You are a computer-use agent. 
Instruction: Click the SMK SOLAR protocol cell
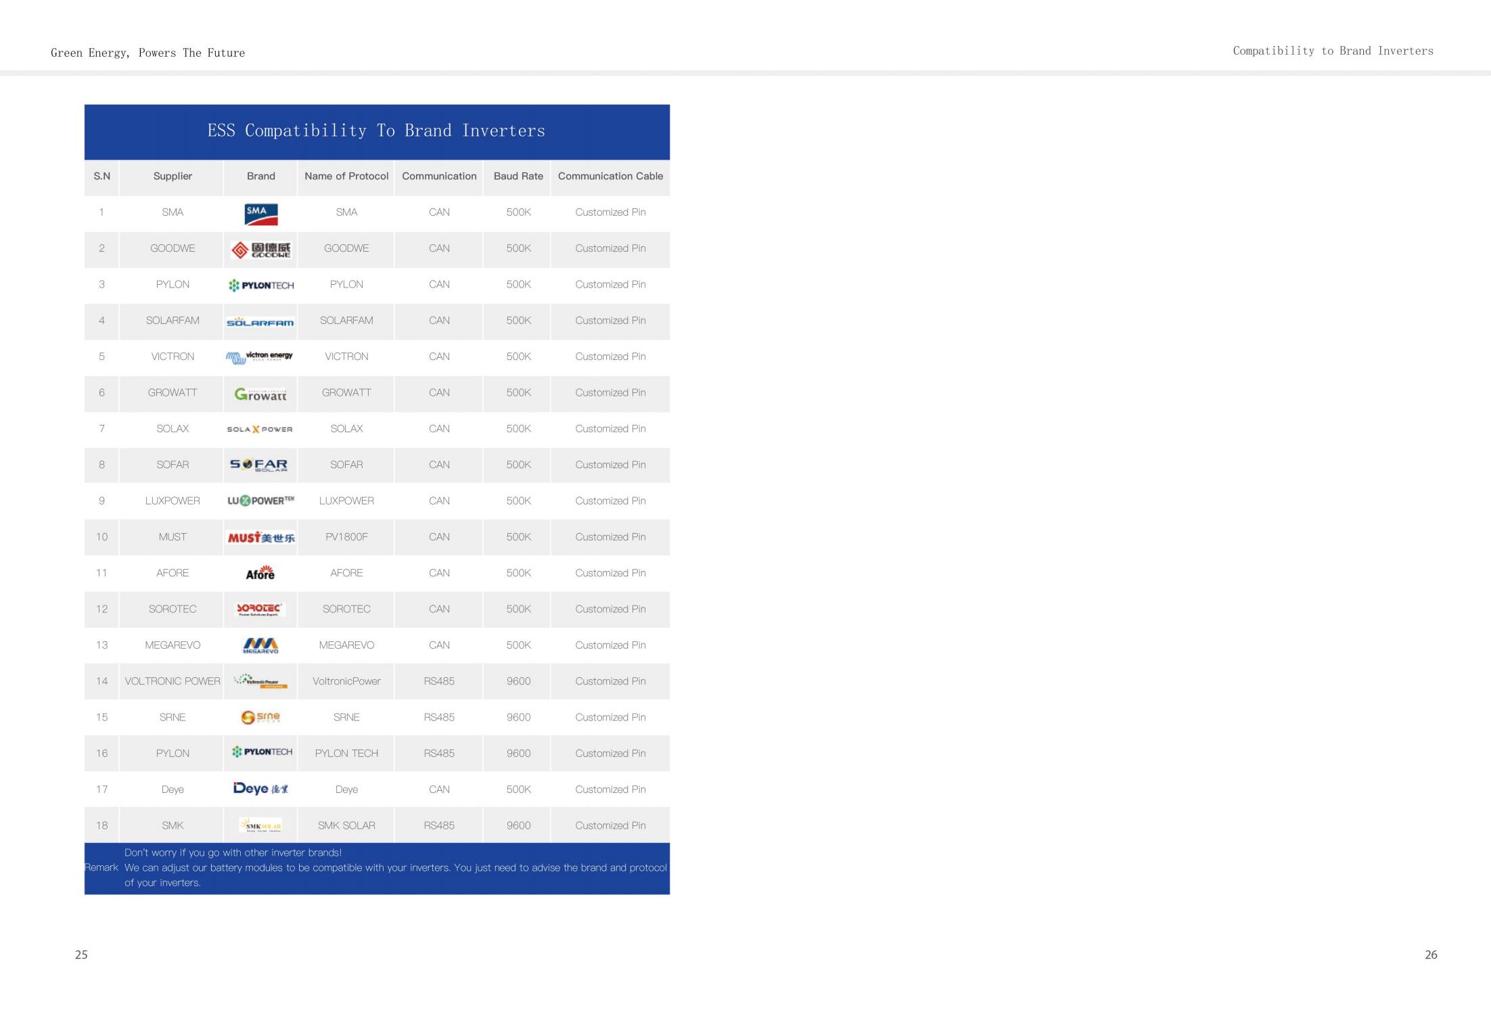pos(346,825)
